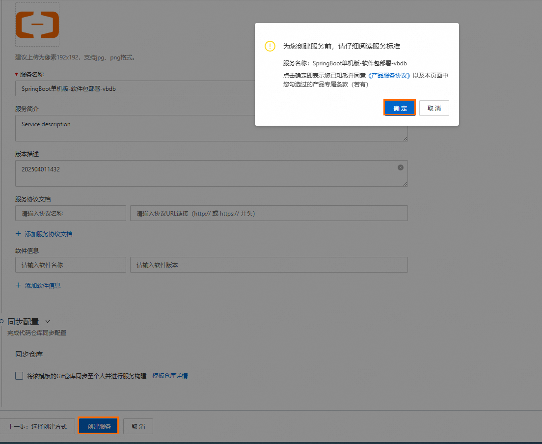This screenshot has width=542, height=444.
Task: Dismiss the dialog using its 取消 button
Action: tap(434, 108)
